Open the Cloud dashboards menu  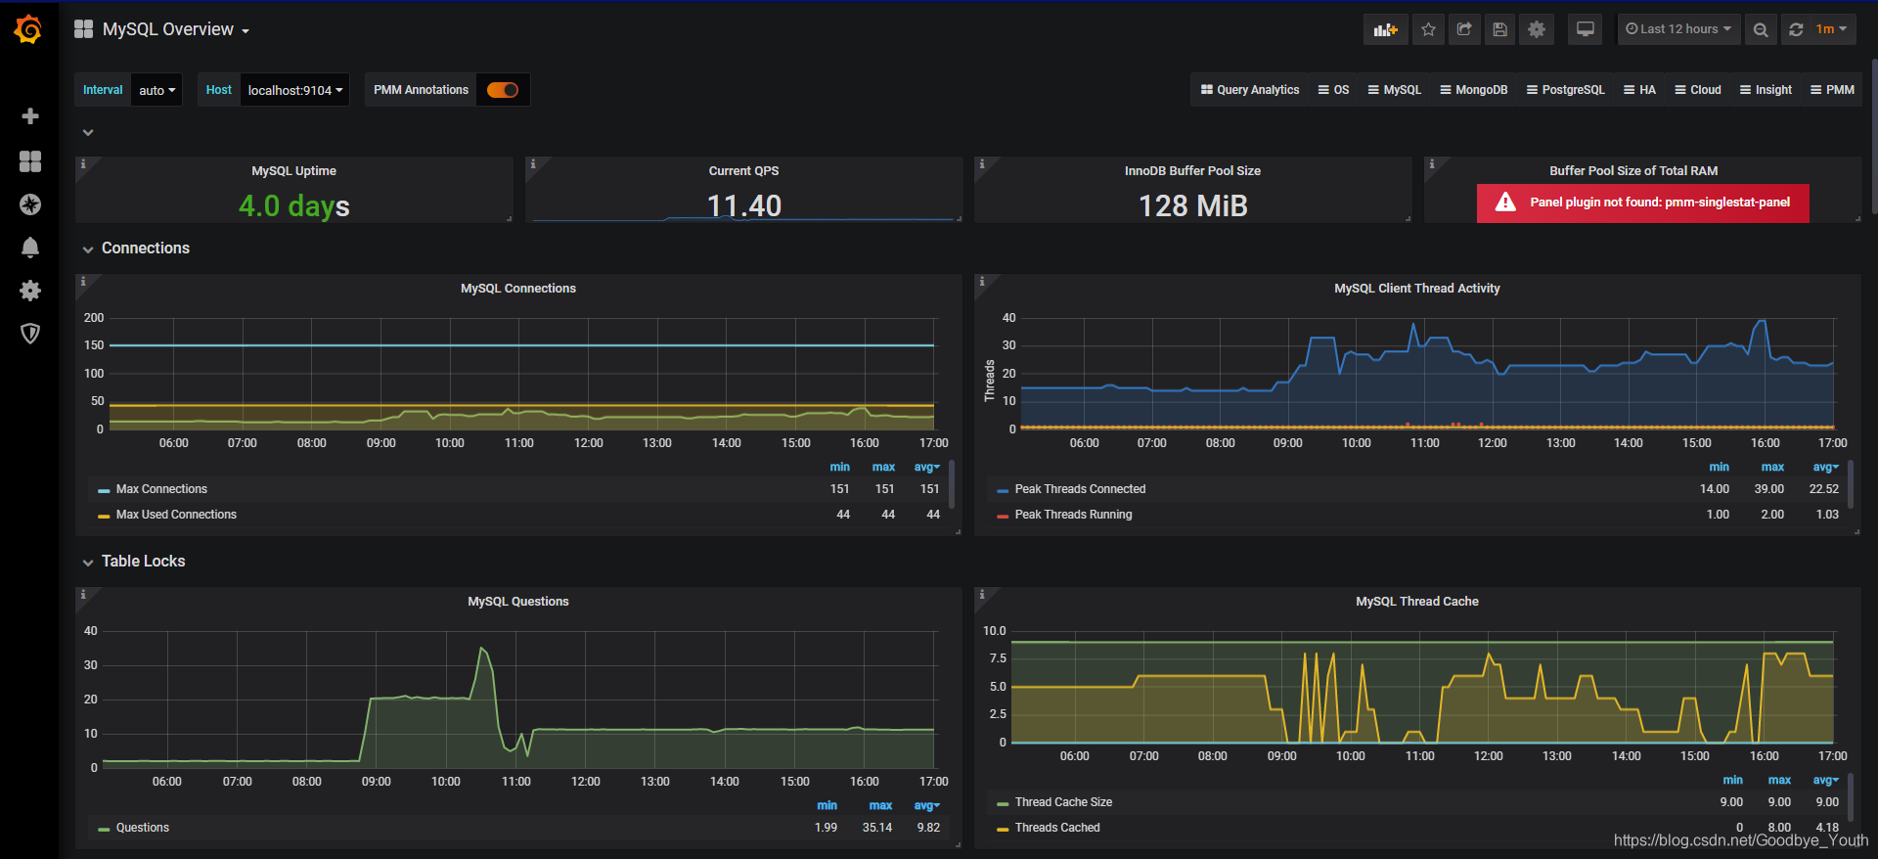coord(1697,90)
